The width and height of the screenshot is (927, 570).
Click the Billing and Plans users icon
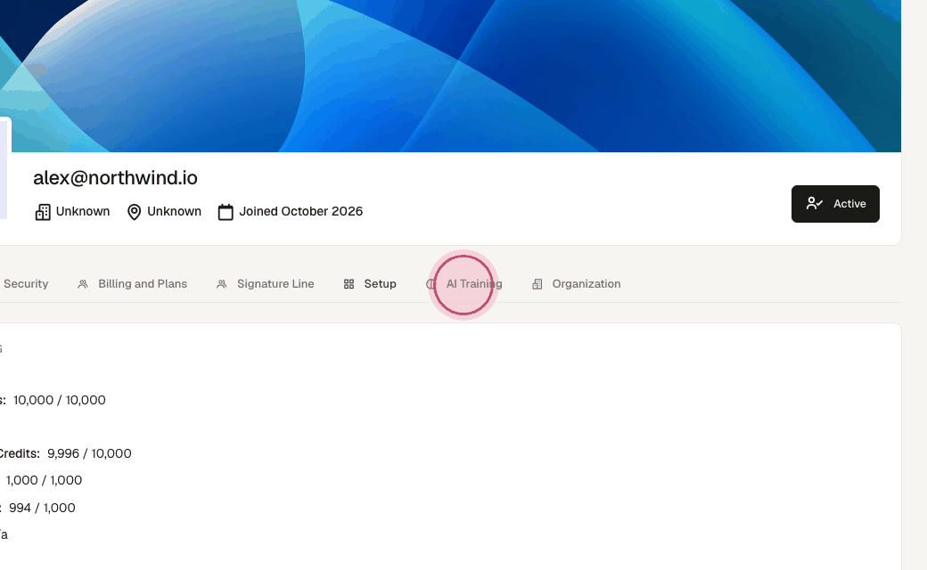point(83,284)
